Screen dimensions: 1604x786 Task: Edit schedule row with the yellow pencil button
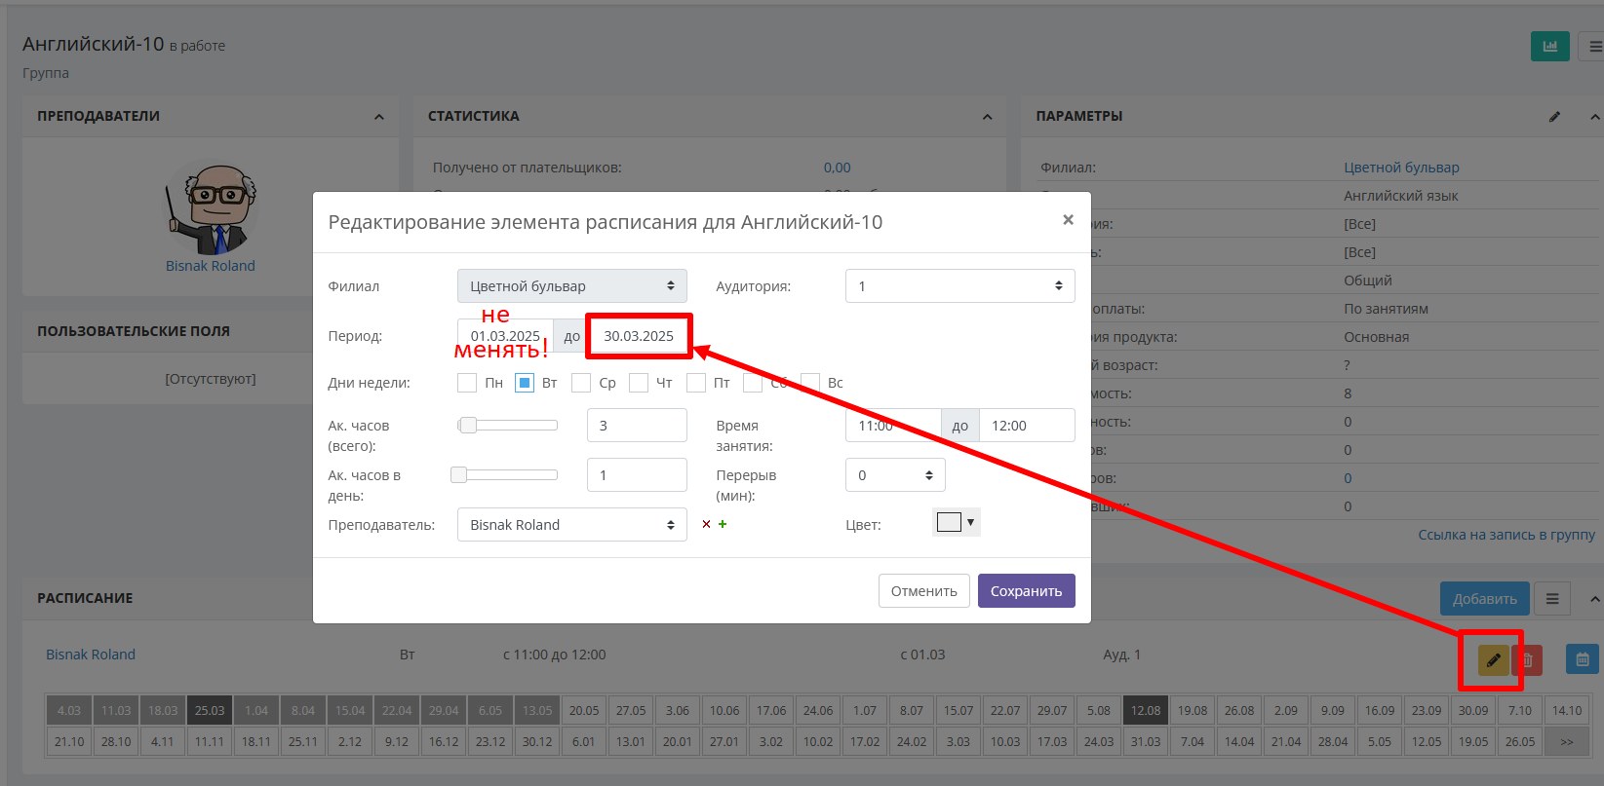[x=1493, y=659]
